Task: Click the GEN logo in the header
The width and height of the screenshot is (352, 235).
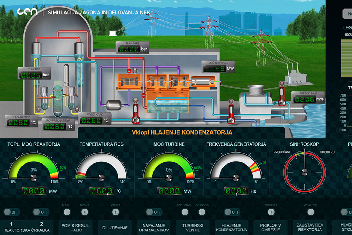Action: point(27,12)
